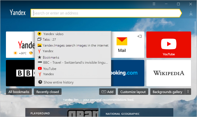Expand the Tabs: 27 history entry
This screenshot has width=197, height=117.
pos(73,40)
